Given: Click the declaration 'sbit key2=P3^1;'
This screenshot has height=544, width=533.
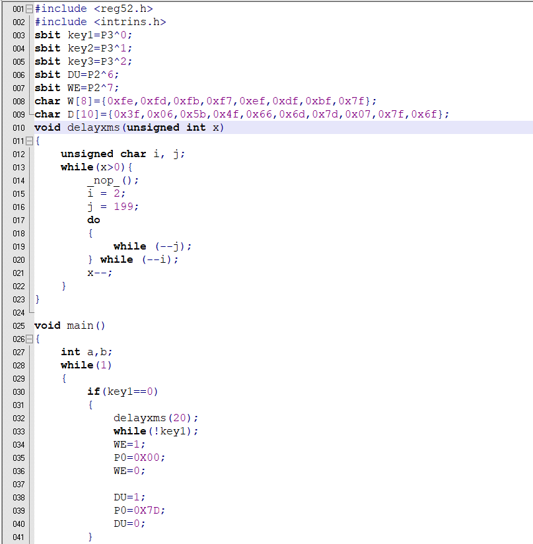Looking at the screenshot, I should pos(83,48).
